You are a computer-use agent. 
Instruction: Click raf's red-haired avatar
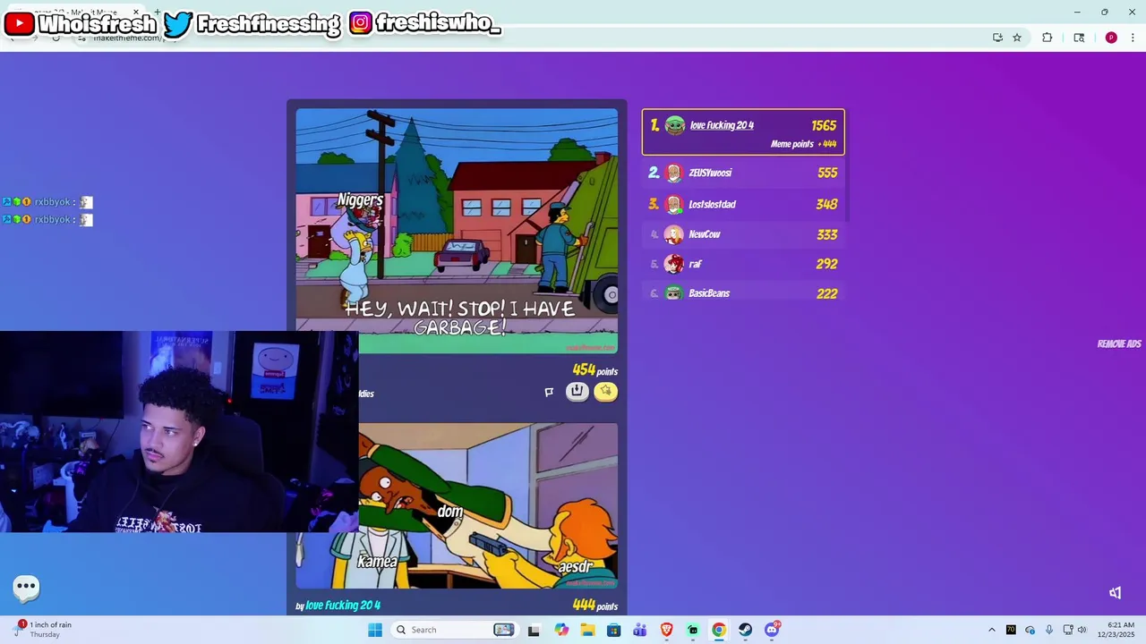pos(674,264)
